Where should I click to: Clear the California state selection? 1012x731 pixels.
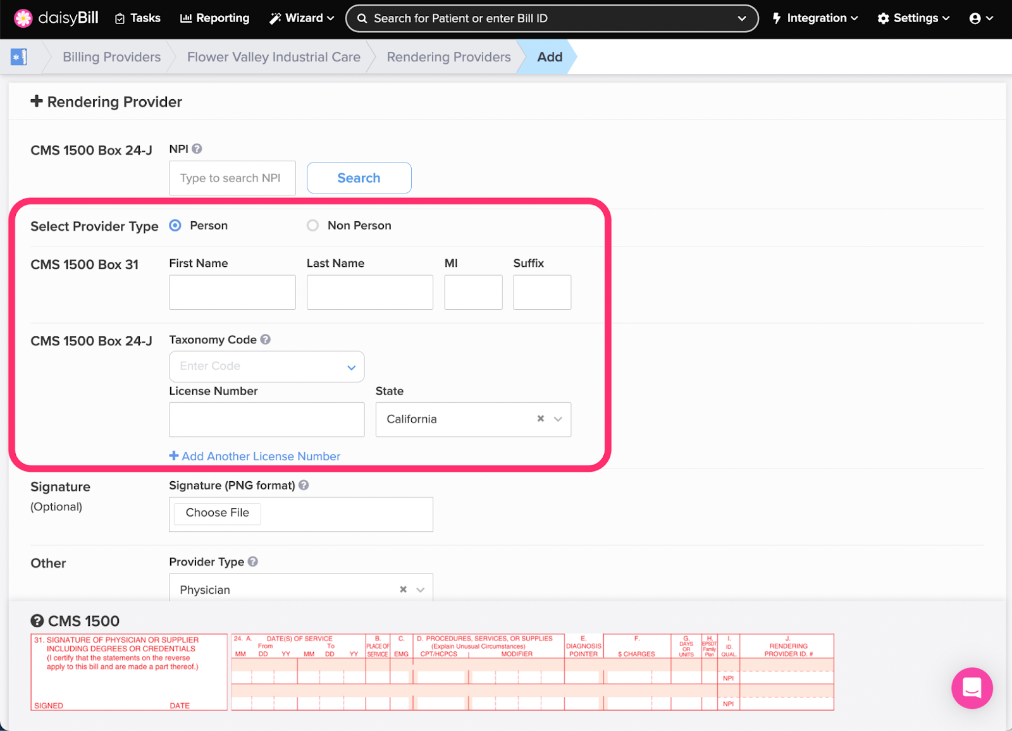pos(541,419)
